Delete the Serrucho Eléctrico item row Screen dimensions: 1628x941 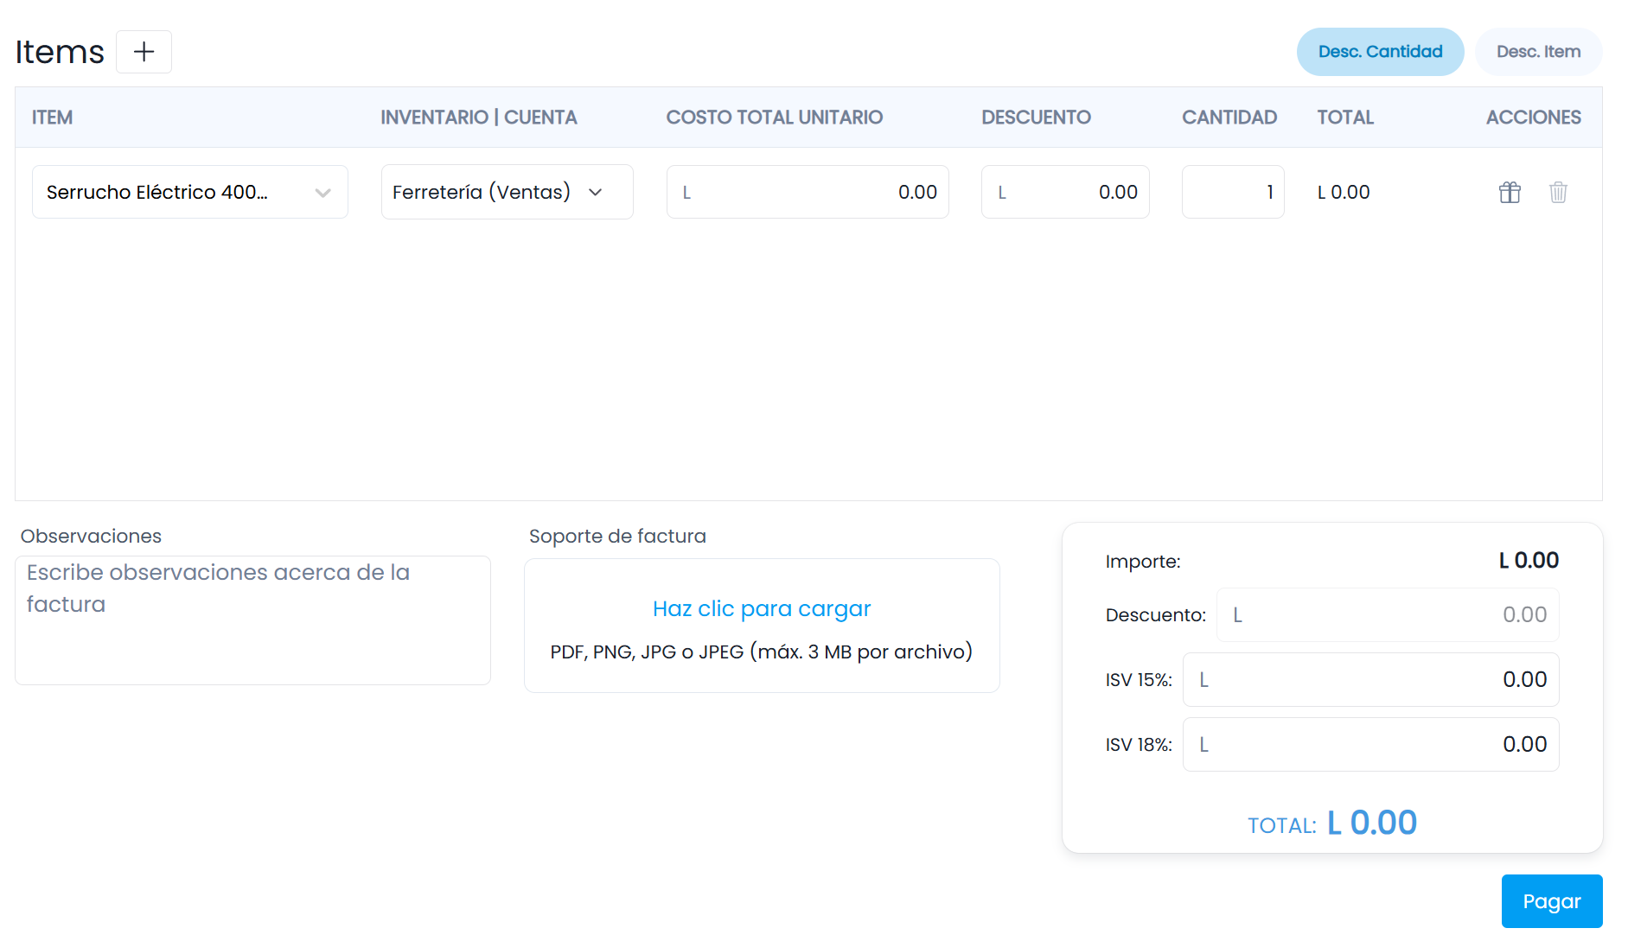1558,192
